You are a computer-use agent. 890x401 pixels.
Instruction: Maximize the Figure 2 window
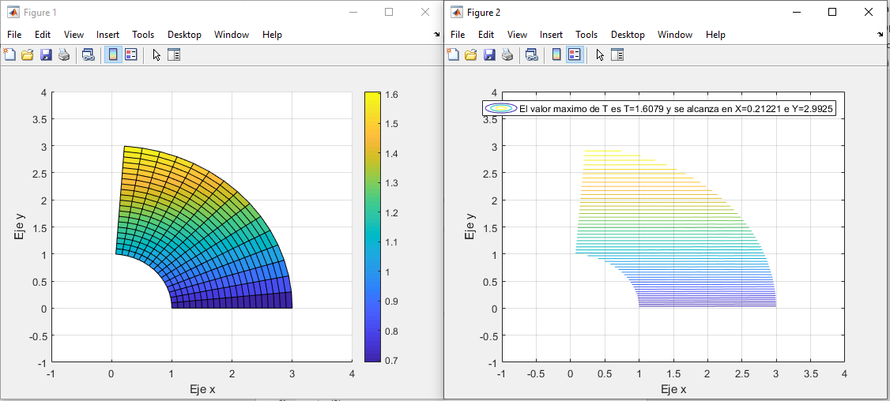click(x=832, y=12)
